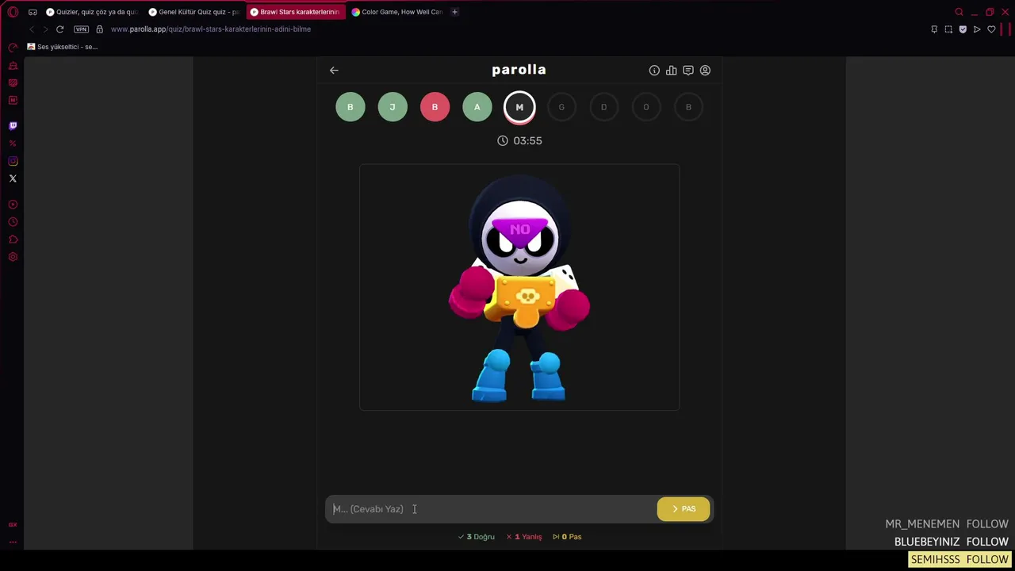
Task: Select the grey D letter circle
Action: click(603, 107)
